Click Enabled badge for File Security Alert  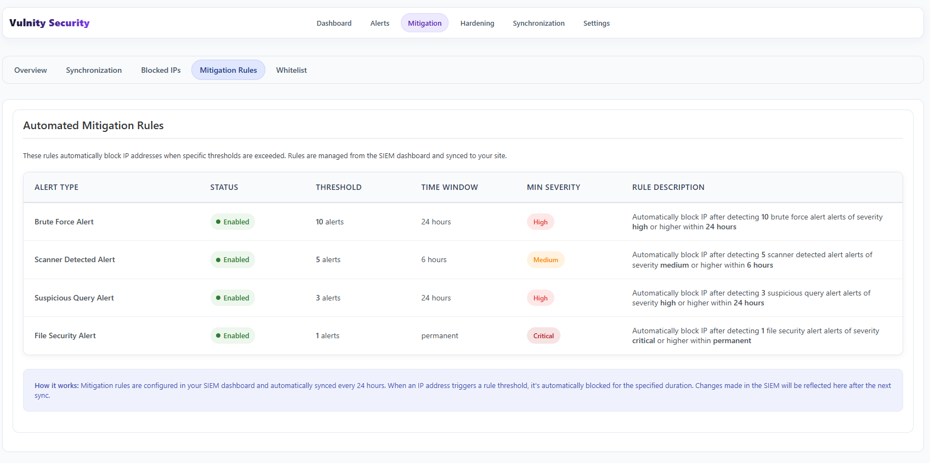click(232, 335)
